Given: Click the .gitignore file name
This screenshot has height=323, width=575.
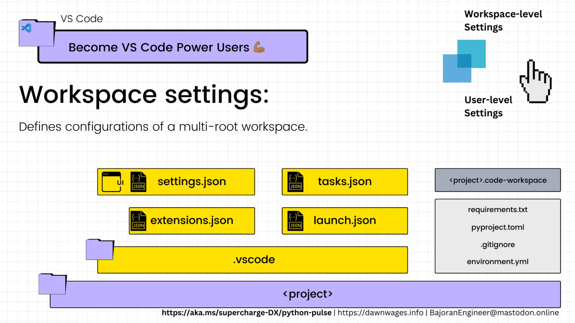Looking at the screenshot, I should pos(498,244).
